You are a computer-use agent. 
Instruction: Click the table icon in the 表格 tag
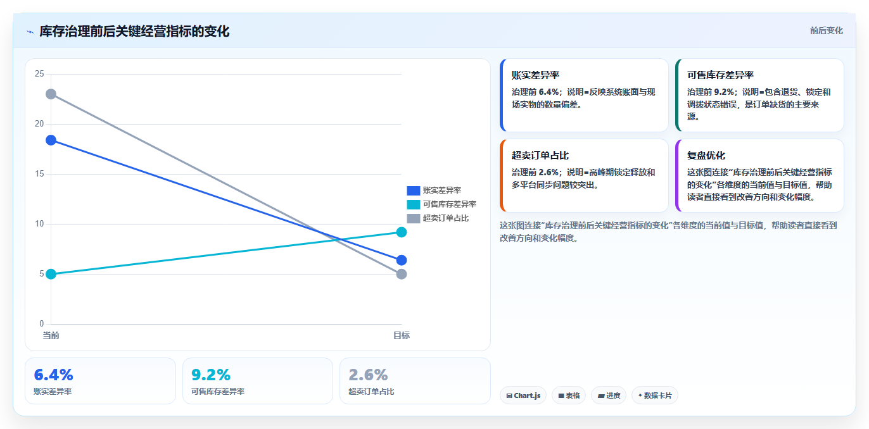[561, 395]
